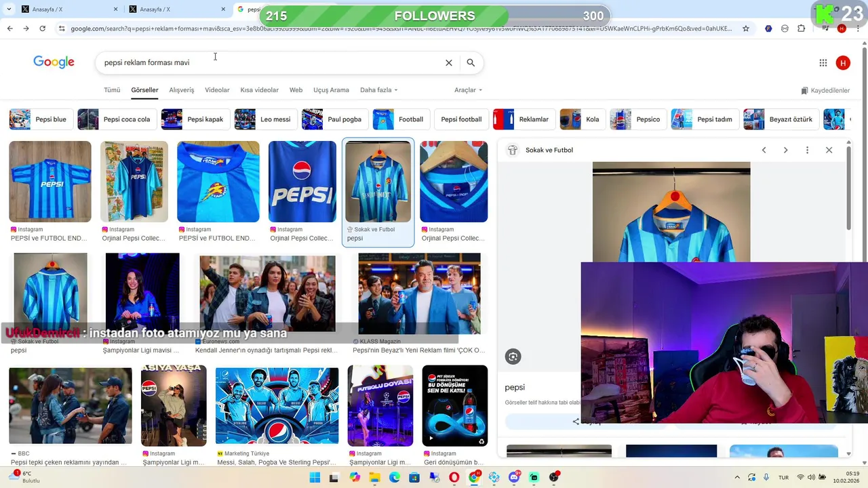Switch to Alışveriş tab
868x488 pixels.
pos(181,90)
